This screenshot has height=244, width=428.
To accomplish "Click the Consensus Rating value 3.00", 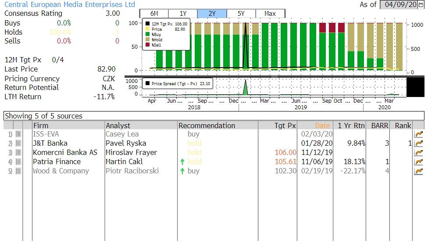I will pos(113,14).
